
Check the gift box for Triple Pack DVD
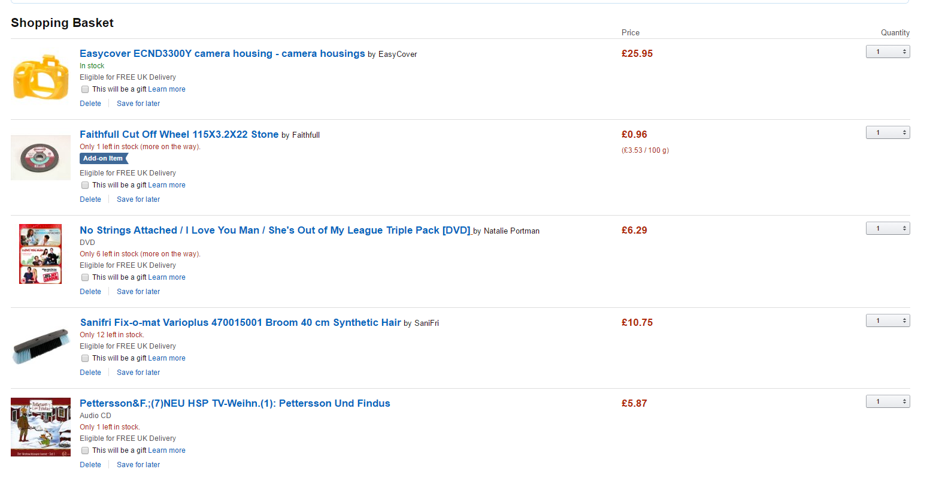[85, 277]
